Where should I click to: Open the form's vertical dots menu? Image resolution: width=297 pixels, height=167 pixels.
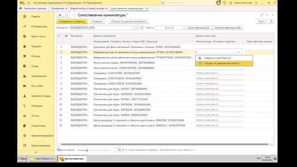[267, 15]
